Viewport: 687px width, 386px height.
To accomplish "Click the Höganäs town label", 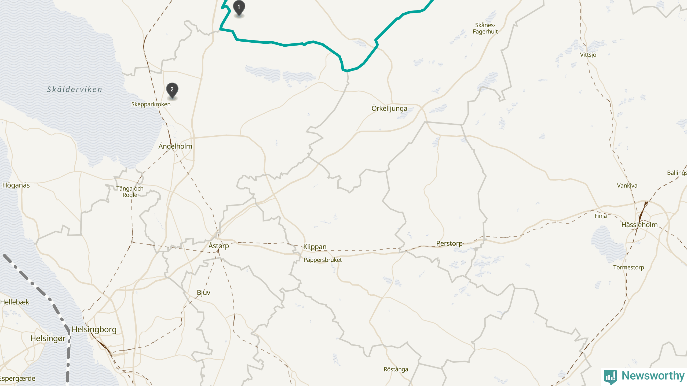I will [x=16, y=185].
